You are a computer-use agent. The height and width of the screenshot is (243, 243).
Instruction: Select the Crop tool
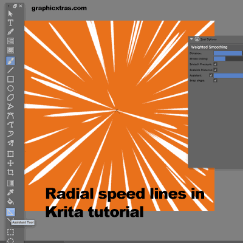click(10, 172)
